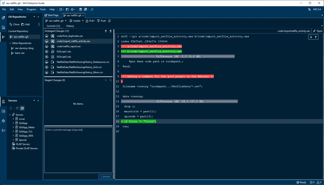The height and width of the screenshot is (185, 324).
Task: Expand the SASApp_TLS server node
Action: [x=13, y=132]
